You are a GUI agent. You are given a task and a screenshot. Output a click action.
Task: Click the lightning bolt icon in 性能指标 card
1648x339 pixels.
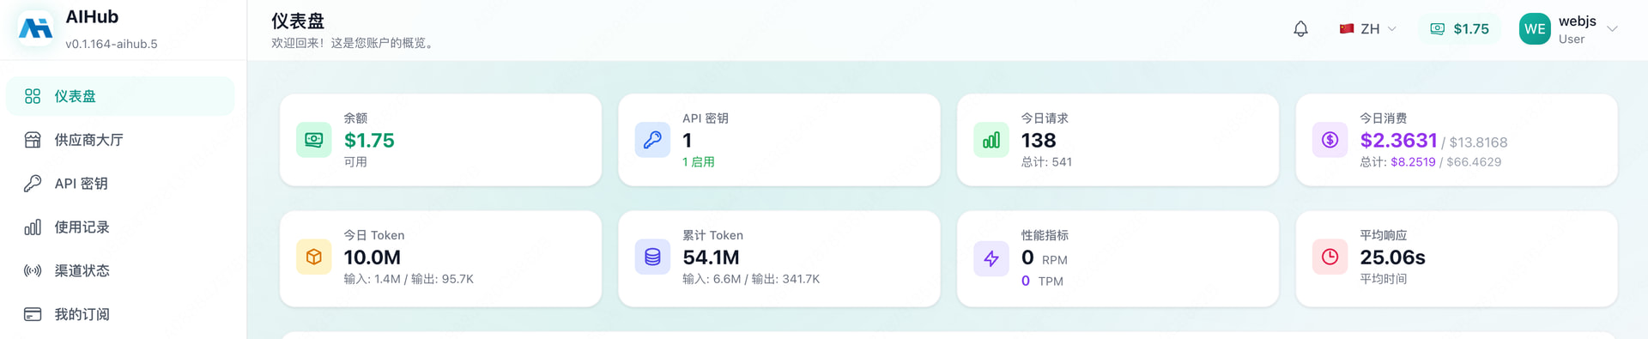point(991,258)
